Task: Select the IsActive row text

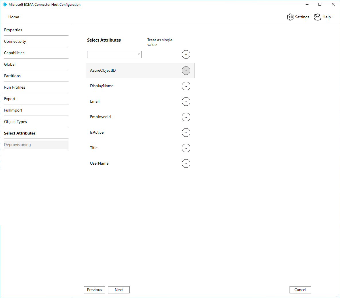Action: pyautogui.click(x=97, y=132)
